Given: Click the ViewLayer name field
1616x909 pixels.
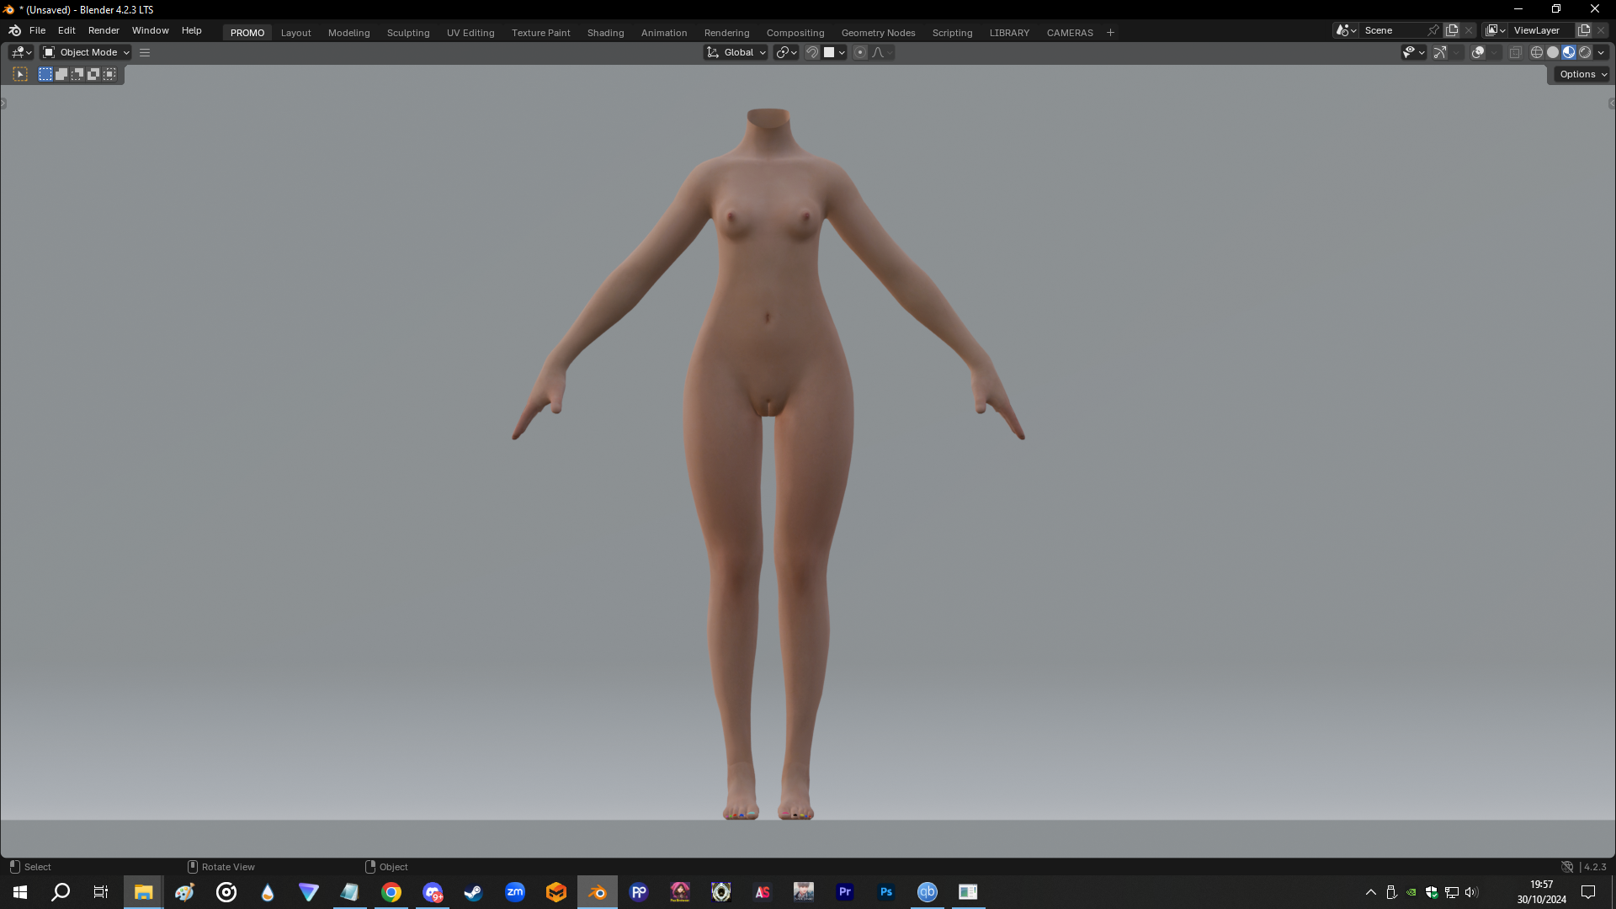Looking at the screenshot, I should click(x=1542, y=30).
